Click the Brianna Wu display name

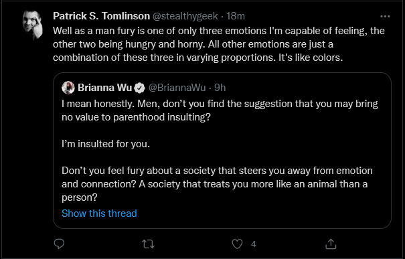click(x=104, y=88)
